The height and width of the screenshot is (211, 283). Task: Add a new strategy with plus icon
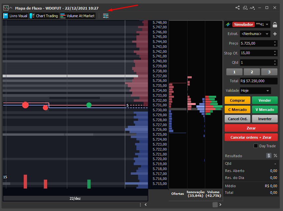pyautogui.click(x=275, y=34)
